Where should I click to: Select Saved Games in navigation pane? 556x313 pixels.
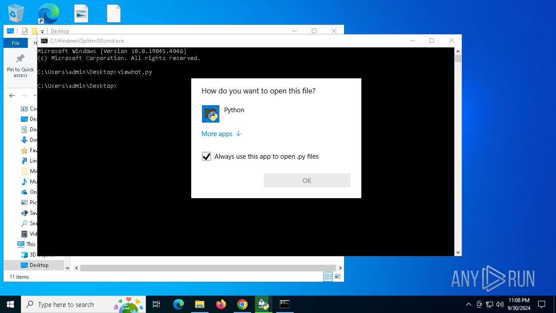tap(29, 213)
